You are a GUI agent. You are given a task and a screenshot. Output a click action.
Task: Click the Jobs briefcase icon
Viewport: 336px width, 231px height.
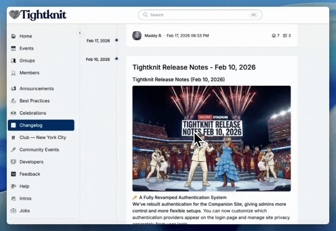14,210
